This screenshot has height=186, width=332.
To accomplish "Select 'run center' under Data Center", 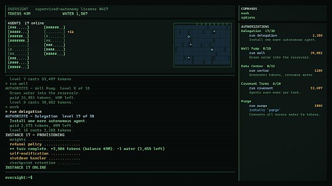I will click(259, 71).
